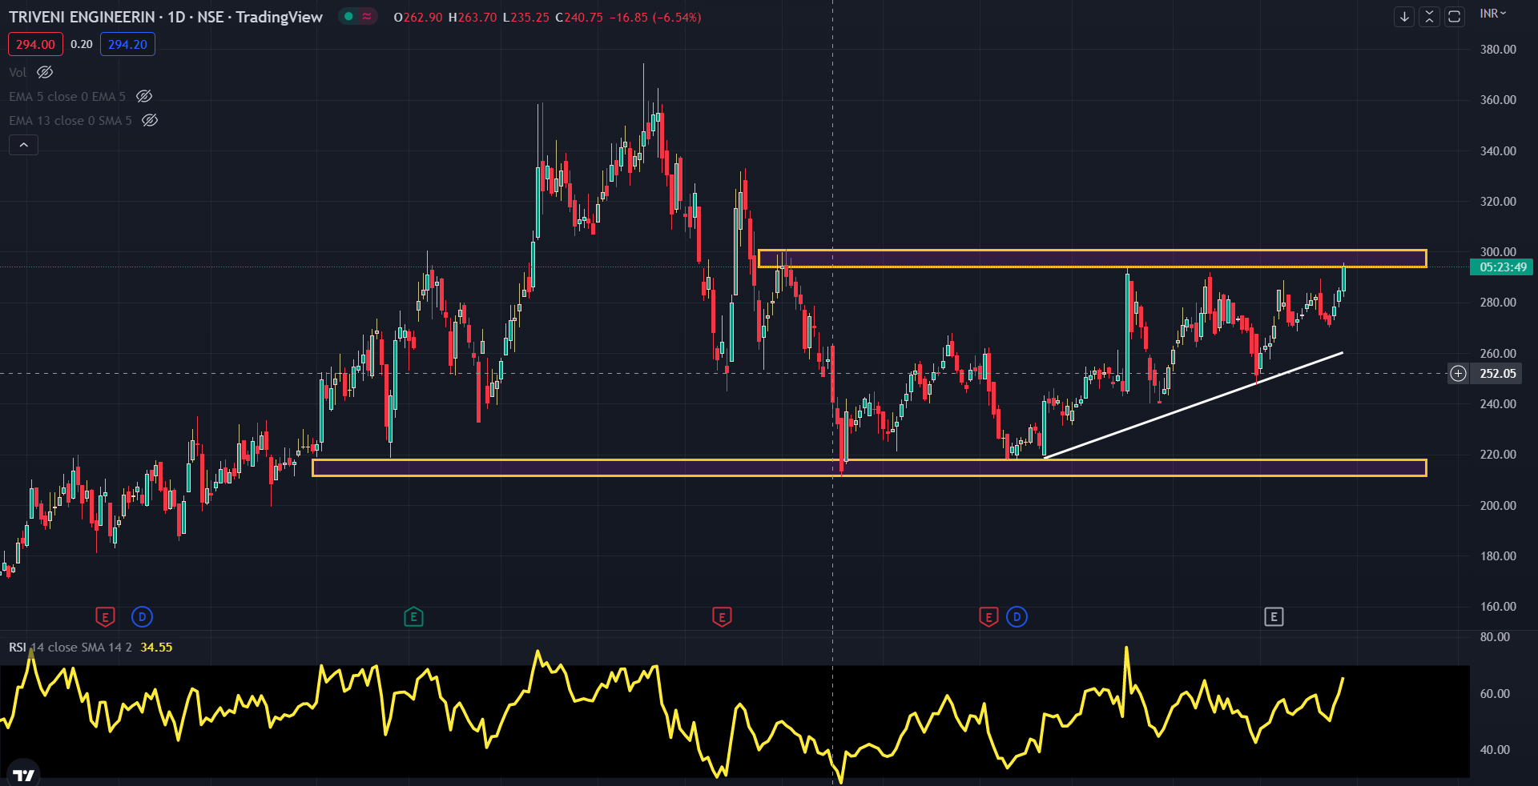Open the red E marker beside second D

[x=988, y=617]
